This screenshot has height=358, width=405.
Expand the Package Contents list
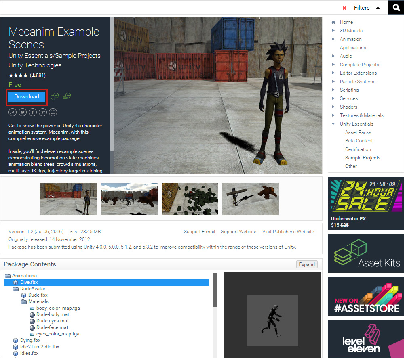point(306,264)
